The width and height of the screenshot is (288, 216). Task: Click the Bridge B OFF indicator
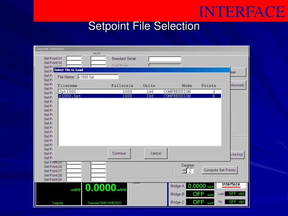[200, 194]
